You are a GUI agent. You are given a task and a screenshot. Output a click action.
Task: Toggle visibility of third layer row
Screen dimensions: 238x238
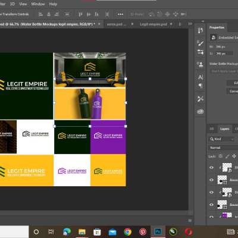[x=212, y=192]
